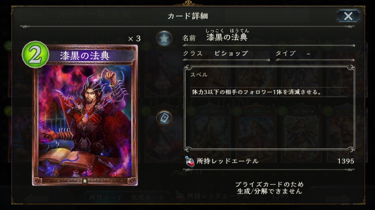Tap the green cost 2 gem
This screenshot has width=375, height=210.
point(35,55)
